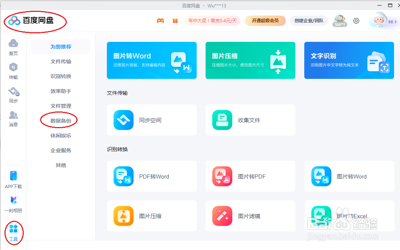This screenshot has height=250, width=400.
Task: Click the 识别转换 section heading
Action: (x=117, y=149)
